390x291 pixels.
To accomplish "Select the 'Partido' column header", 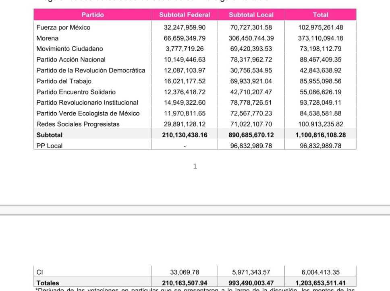I will pos(93,14).
